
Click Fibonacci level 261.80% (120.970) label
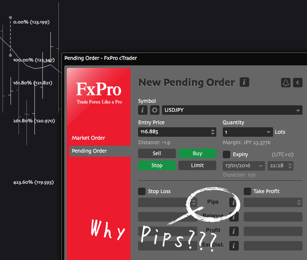point(34,121)
